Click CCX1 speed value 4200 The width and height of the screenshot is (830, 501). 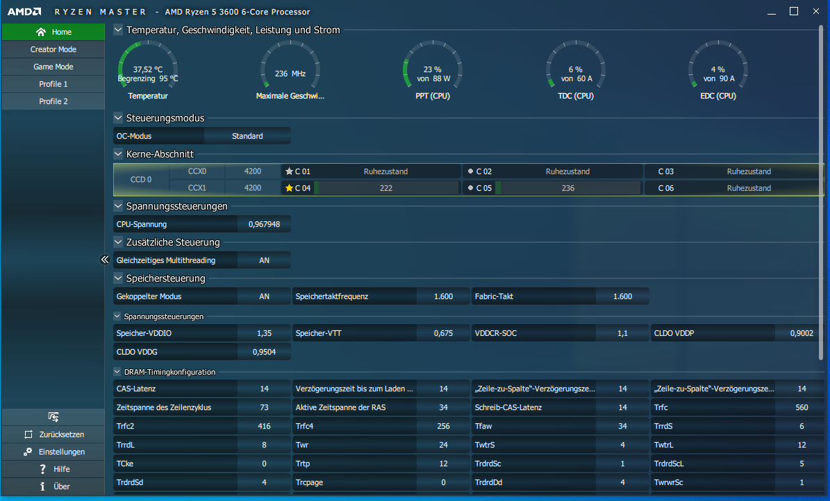pos(253,188)
